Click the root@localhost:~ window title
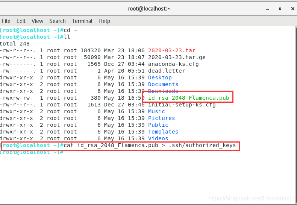Viewport: 297px width, 205px height. tap(149, 9)
